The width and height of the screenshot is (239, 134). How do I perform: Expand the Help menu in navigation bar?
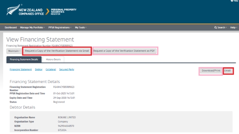pyautogui.click(x=233, y=28)
